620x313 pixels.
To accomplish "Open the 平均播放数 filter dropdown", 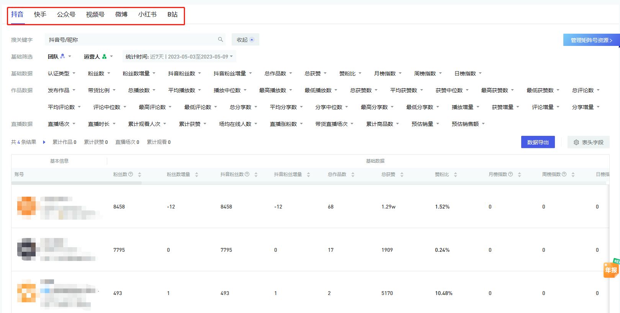I will pos(185,90).
